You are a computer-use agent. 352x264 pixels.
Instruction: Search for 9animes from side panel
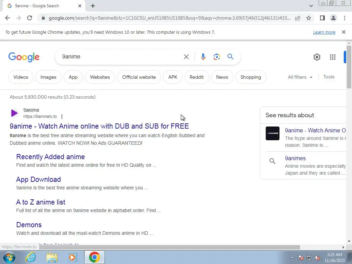[x=295, y=158]
